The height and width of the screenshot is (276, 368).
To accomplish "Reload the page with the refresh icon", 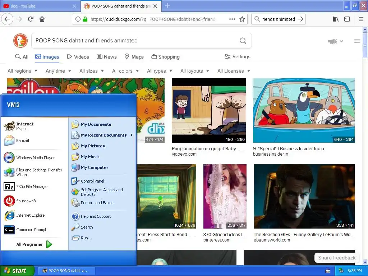I will click(31, 19).
